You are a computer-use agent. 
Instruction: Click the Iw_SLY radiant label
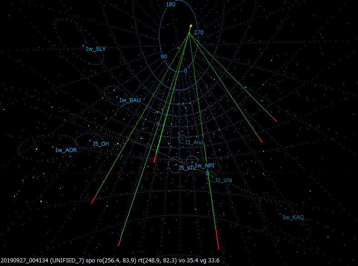(x=96, y=49)
